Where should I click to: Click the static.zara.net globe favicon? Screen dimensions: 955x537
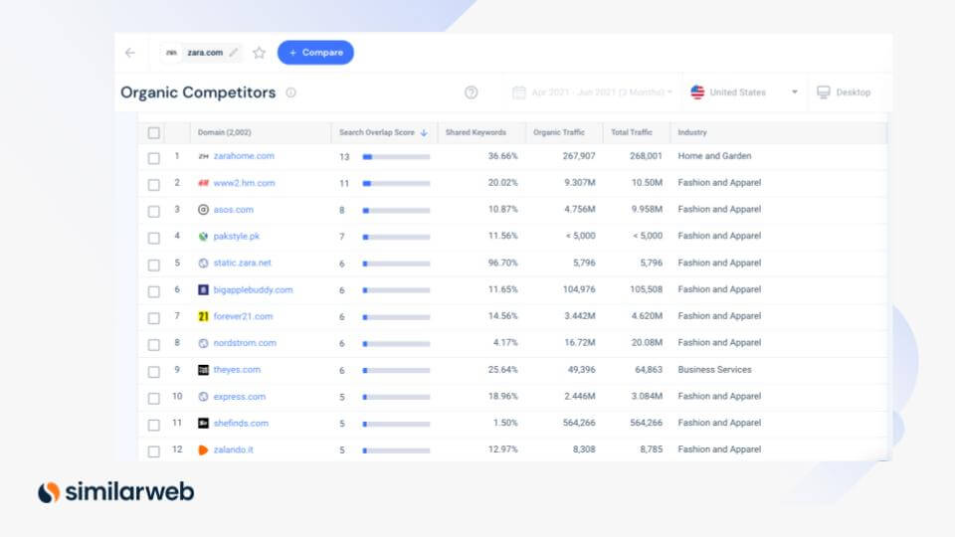pyautogui.click(x=203, y=263)
